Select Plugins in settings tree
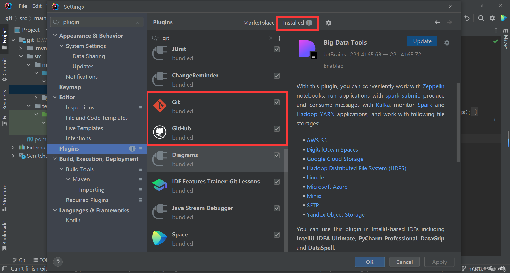510x273 pixels. point(97,149)
